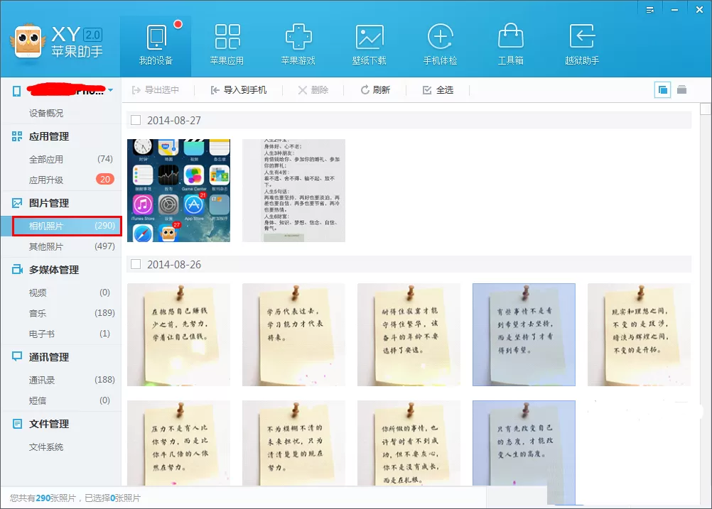
Task: Open the 我的设备 tab
Action: pos(156,46)
